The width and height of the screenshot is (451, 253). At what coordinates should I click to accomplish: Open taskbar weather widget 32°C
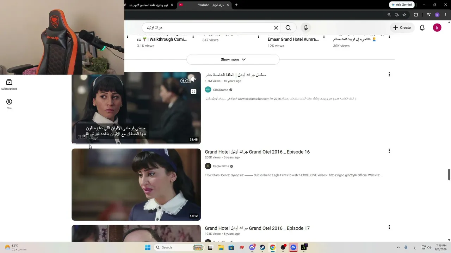[x=16, y=247]
